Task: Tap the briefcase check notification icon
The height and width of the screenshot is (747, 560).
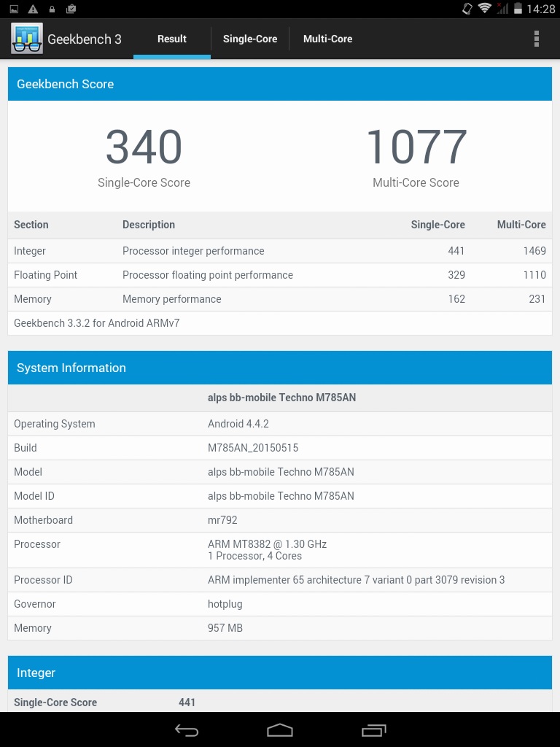Action: point(71,9)
